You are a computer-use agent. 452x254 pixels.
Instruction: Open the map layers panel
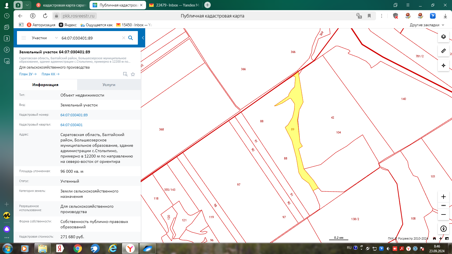pos(444,37)
